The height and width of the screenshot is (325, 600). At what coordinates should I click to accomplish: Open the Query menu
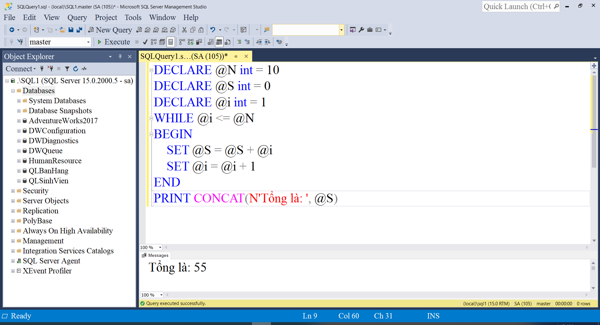(x=77, y=18)
